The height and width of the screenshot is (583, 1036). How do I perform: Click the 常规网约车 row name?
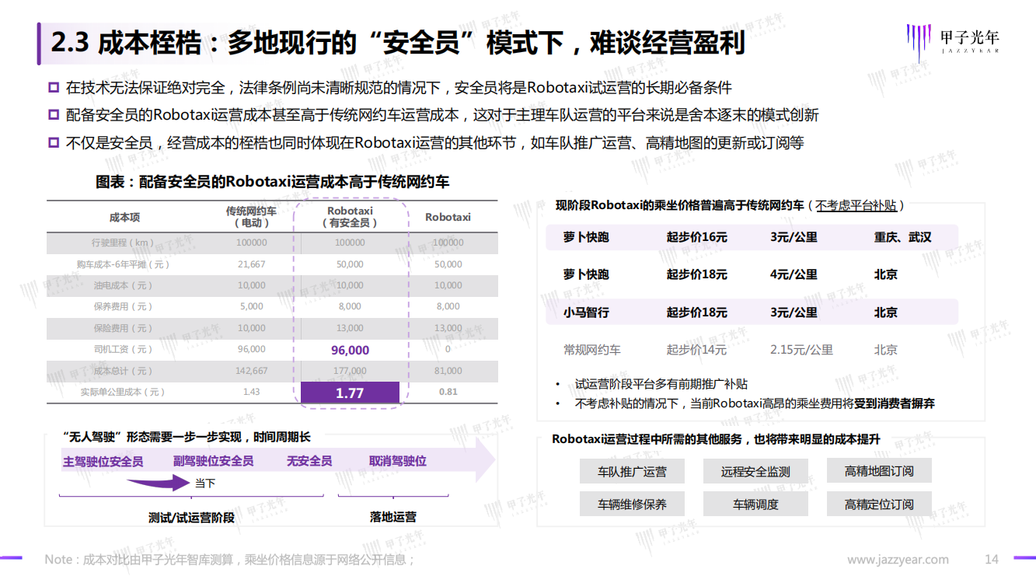click(x=592, y=350)
